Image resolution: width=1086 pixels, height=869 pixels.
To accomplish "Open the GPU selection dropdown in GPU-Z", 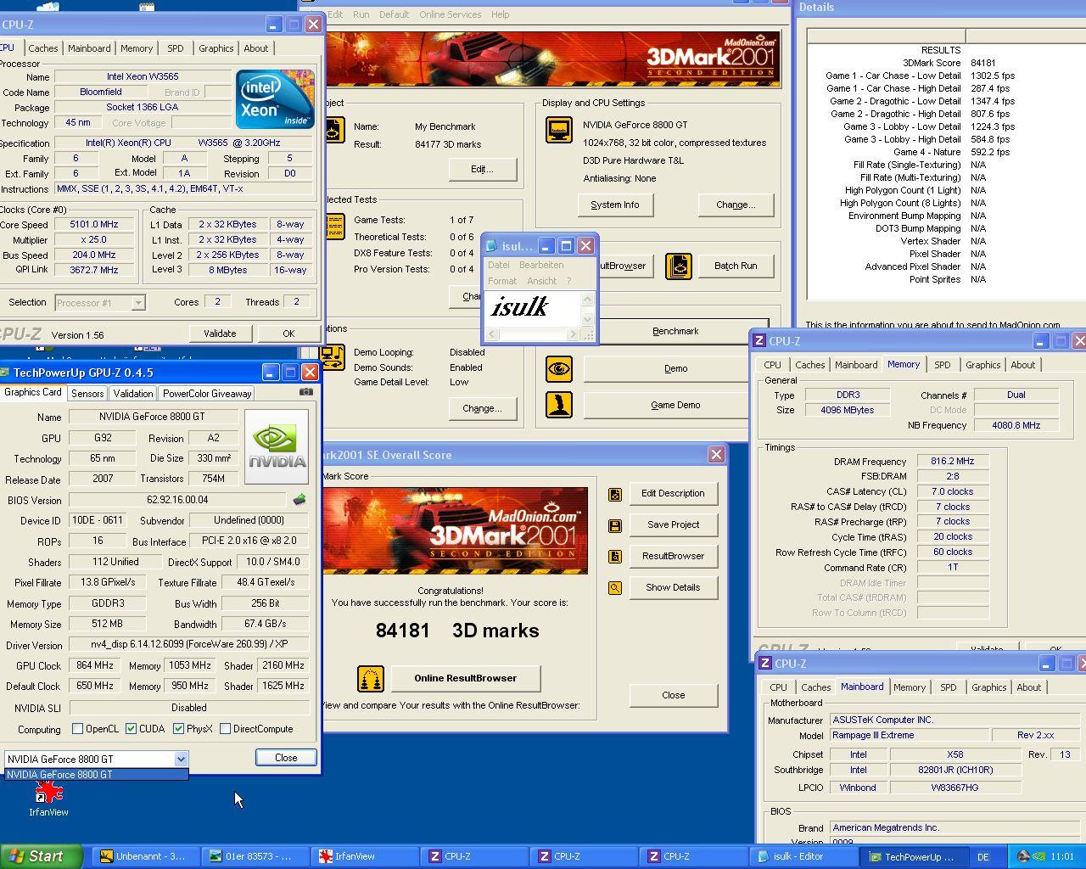I will 181,760.
